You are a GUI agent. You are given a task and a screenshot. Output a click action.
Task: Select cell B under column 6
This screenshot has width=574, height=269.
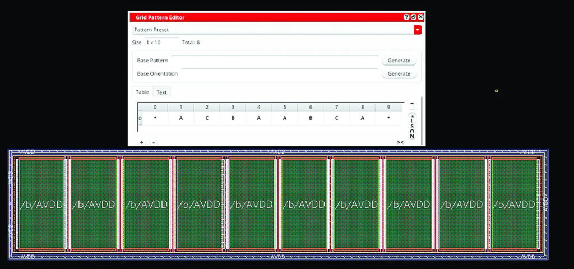(310, 118)
